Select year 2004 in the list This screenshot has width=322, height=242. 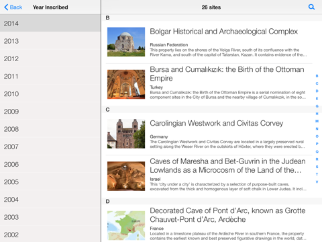tap(50, 200)
